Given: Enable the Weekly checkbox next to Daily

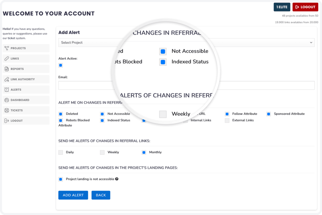Looking at the screenshot, I should pyautogui.click(x=102, y=152).
